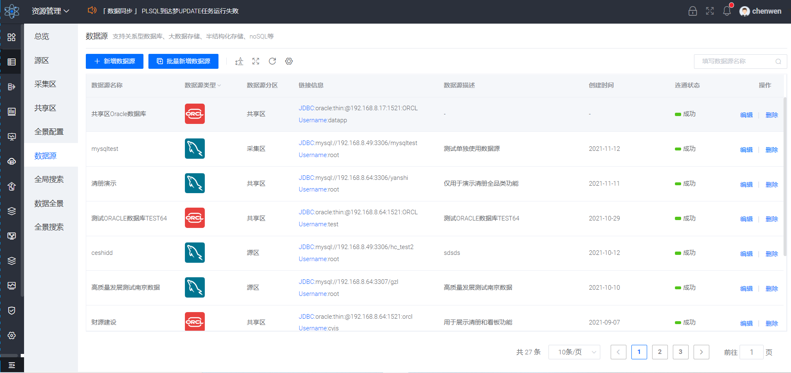Screen dimensions: 791x373
Task: Select the resource management sidebar icon
Action: pos(12,62)
